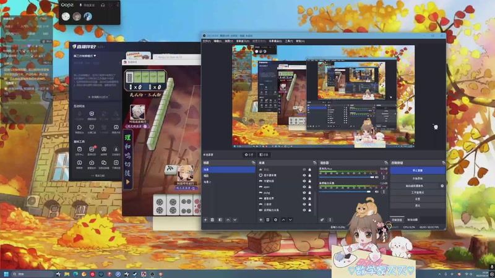Image resolution: width=495 pixels, height=278 pixels.
Task: Click 麦克风/Aux volume slider in mixer
Action: pyautogui.click(x=346, y=177)
